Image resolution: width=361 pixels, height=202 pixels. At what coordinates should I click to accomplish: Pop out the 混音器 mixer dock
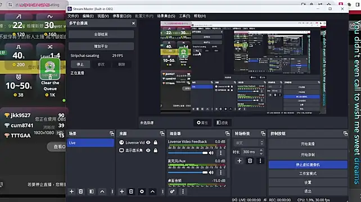pos(227,134)
